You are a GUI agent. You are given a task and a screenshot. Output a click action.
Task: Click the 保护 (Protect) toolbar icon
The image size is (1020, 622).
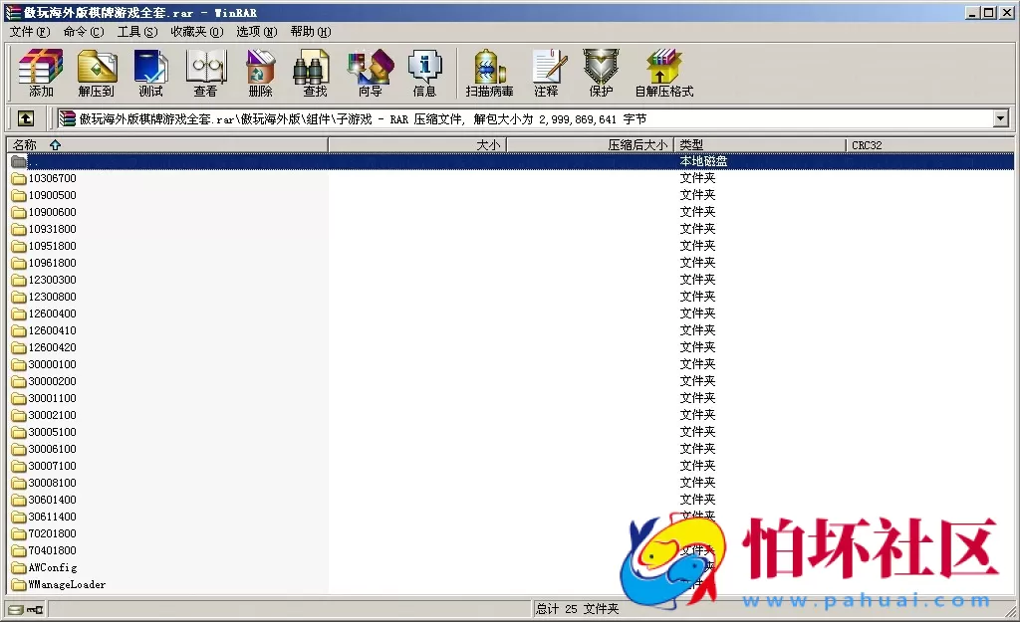601,74
